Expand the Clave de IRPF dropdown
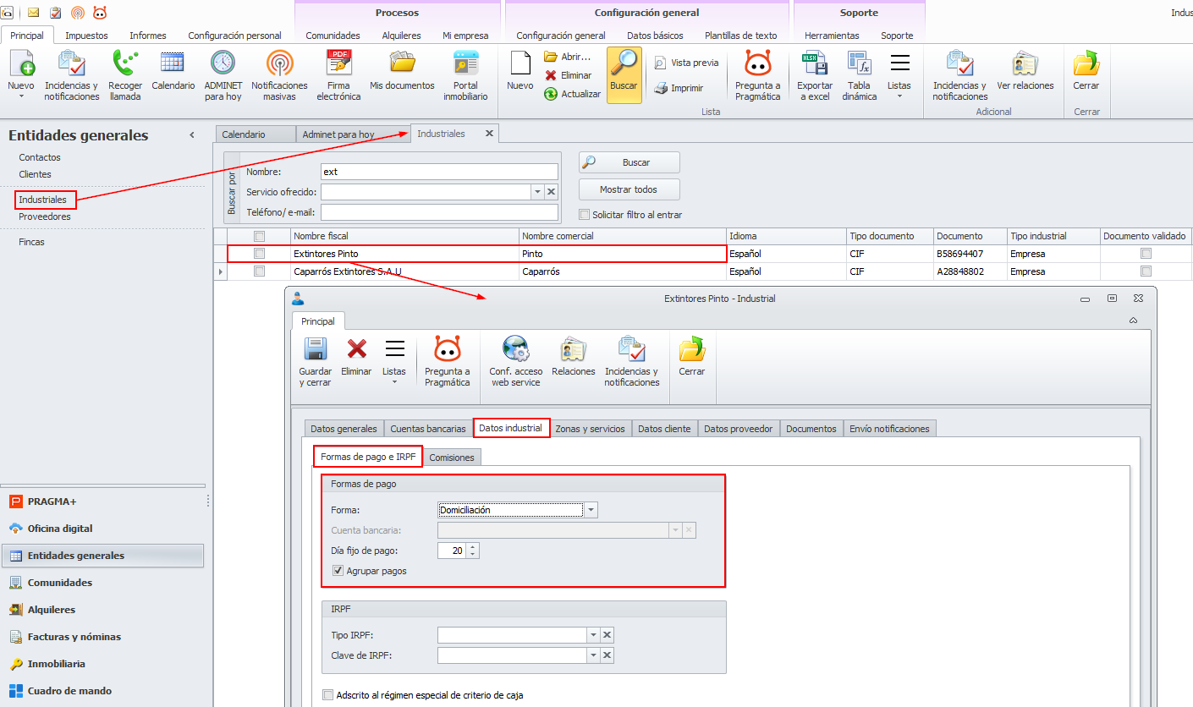The image size is (1193, 707). (x=593, y=655)
